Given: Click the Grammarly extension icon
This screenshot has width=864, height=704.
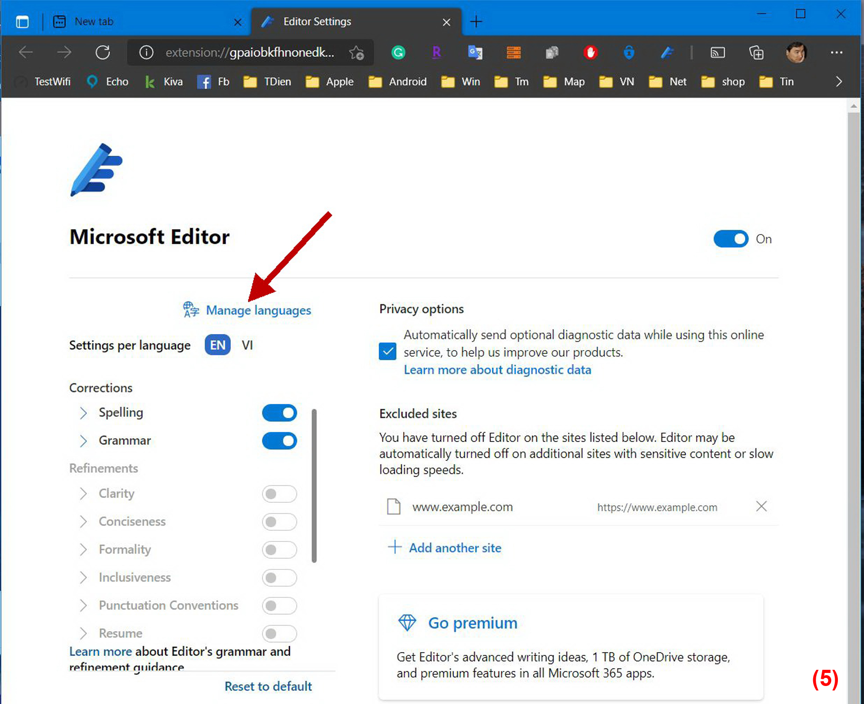Looking at the screenshot, I should [398, 53].
